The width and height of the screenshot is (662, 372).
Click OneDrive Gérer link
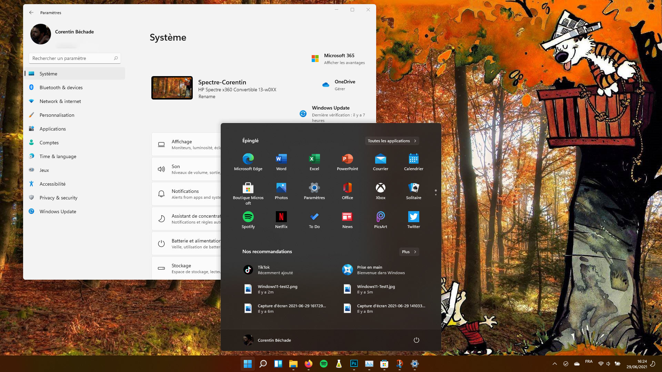tap(338, 85)
